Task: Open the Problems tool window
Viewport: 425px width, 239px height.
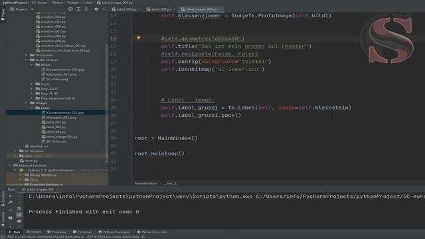Action: click(56, 232)
